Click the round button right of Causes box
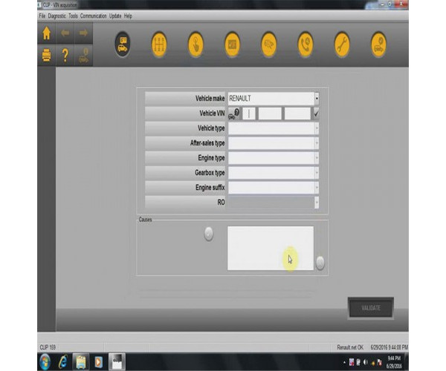 320,263
